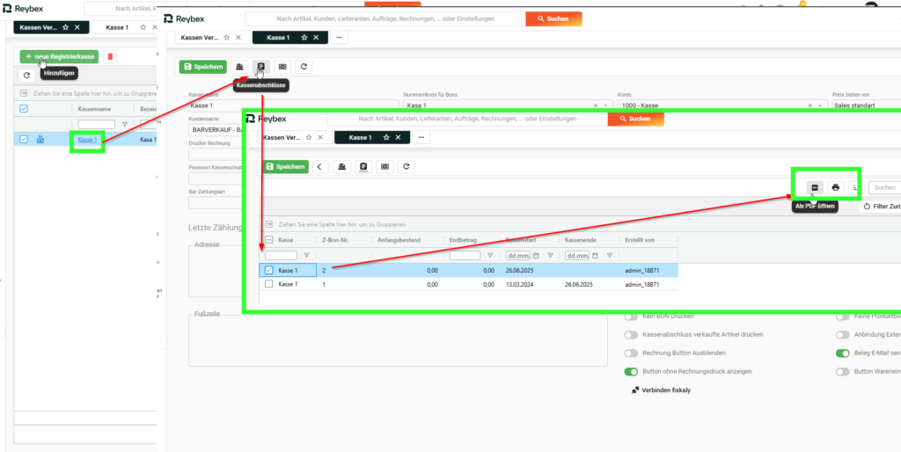Click the orange Suchen button in the front window
Screen dimensions: 901x452
click(636, 119)
